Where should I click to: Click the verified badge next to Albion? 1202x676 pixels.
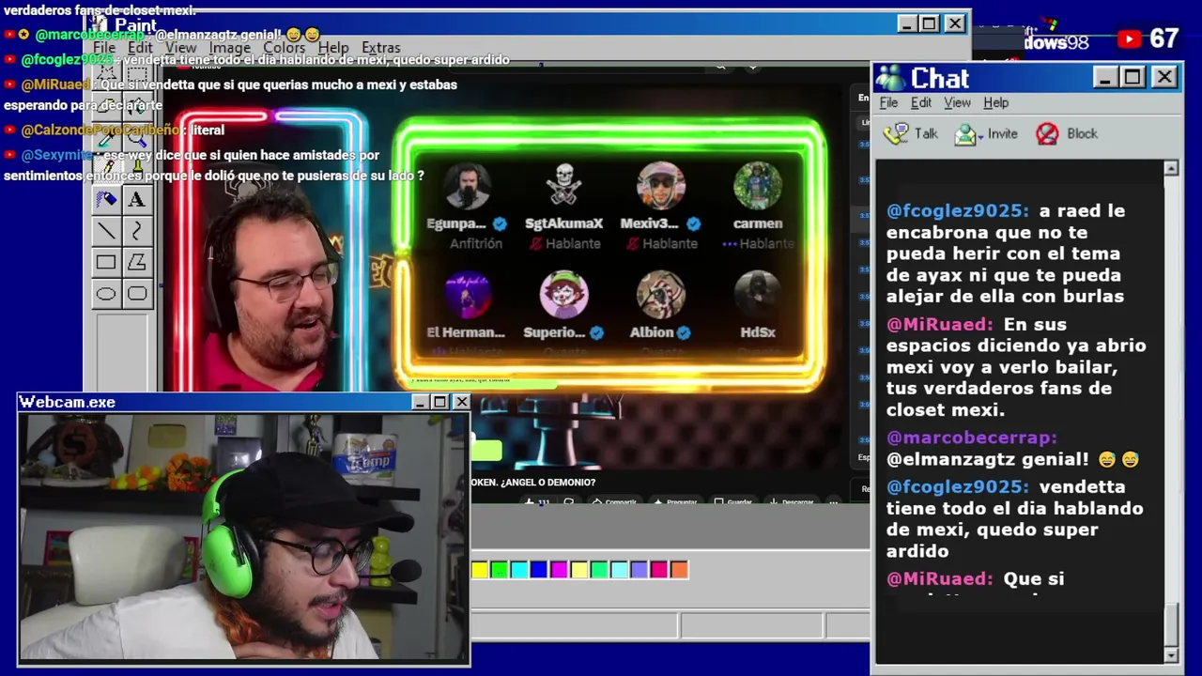tap(685, 332)
